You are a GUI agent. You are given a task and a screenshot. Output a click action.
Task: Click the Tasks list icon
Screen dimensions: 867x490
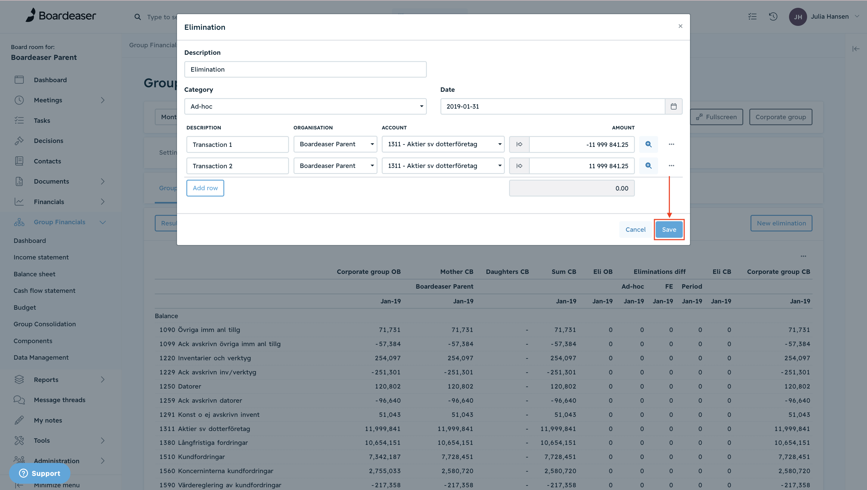coord(19,120)
